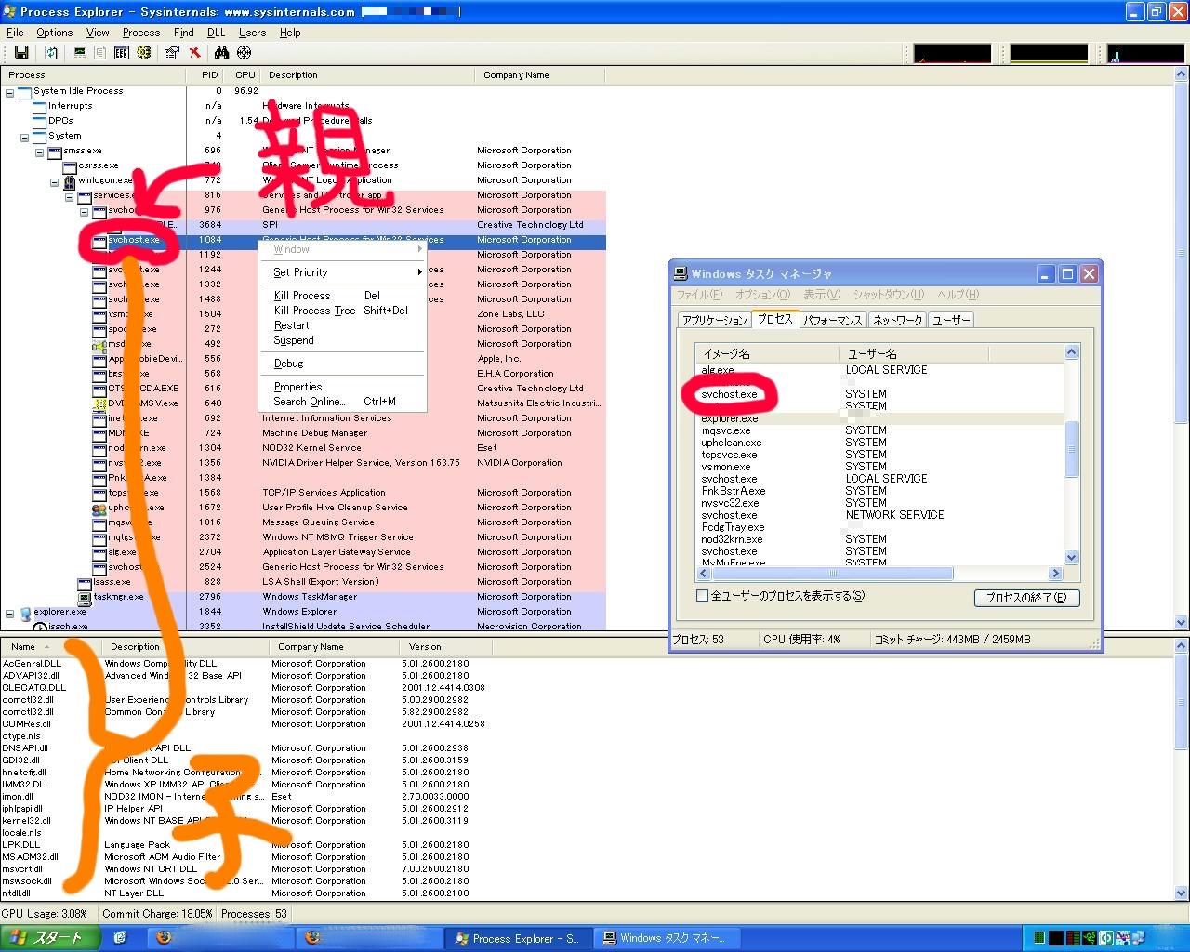This screenshot has height=952, width=1190.
Task: Click the CPU usage history graph
Action: click(952, 53)
